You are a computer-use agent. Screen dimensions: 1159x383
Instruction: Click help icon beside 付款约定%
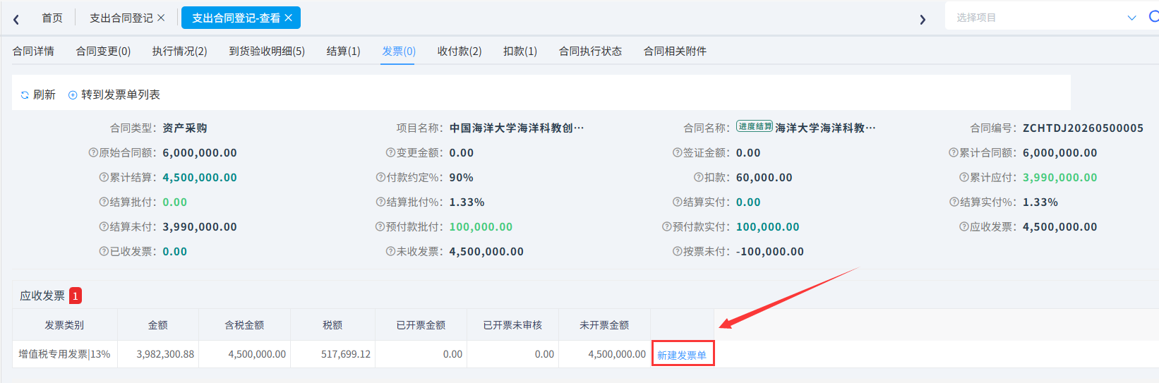(x=380, y=177)
